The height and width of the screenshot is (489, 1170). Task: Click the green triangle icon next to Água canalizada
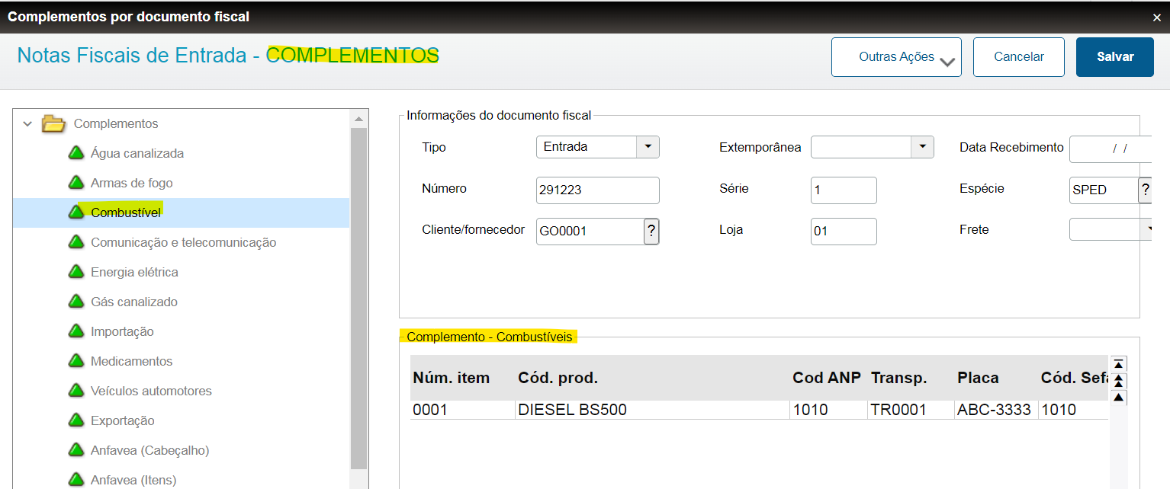click(76, 152)
